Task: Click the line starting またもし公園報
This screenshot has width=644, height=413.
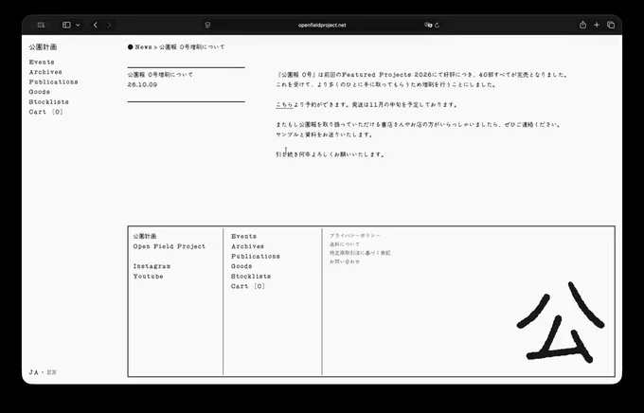Action: click(x=418, y=124)
